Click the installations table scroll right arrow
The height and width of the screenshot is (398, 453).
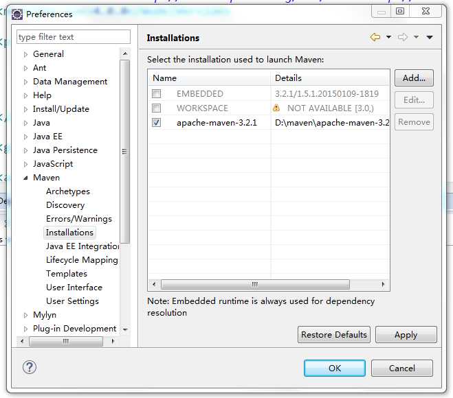click(x=383, y=284)
